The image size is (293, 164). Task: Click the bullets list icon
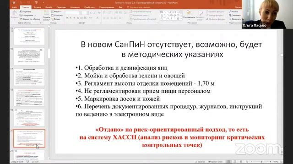tap(104, 13)
